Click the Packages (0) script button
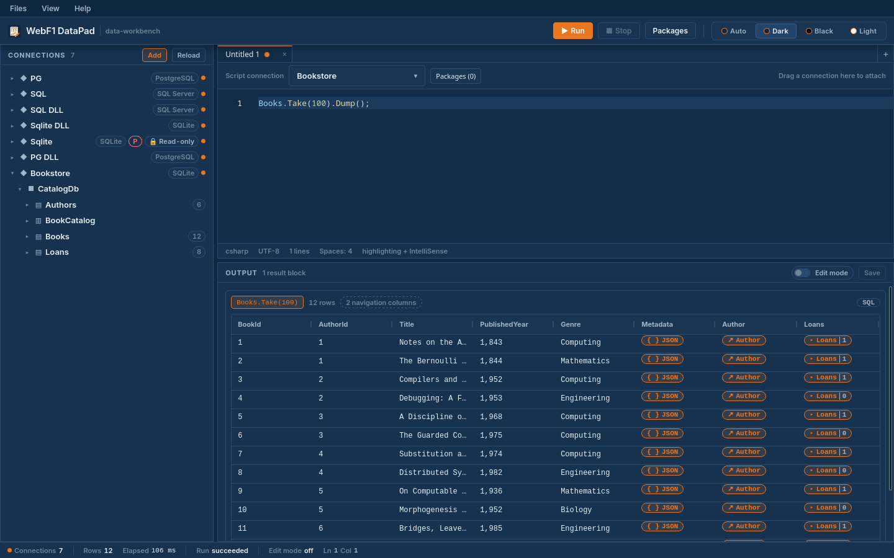894x558 pixels. [456, 76]
